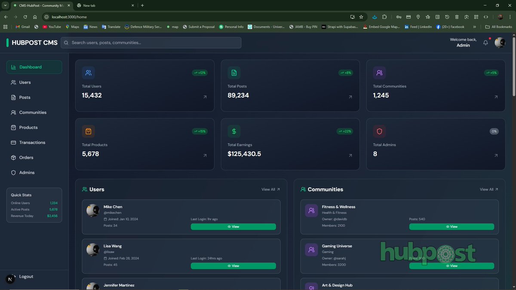This screenshot has height=290, width=516.
Task: View the Fitness & Wellness community
Action: pos(451,226)
